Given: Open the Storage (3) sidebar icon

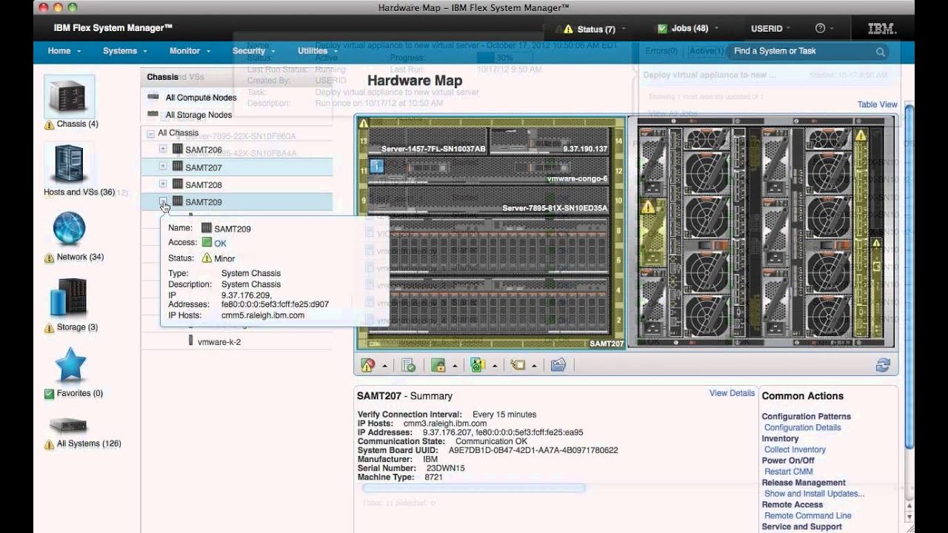Looking at the screenshot, I should 69,298.
